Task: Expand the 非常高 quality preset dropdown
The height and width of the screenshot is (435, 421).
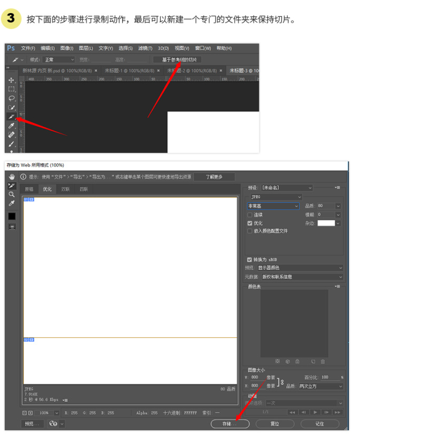Action: (274, 206)
